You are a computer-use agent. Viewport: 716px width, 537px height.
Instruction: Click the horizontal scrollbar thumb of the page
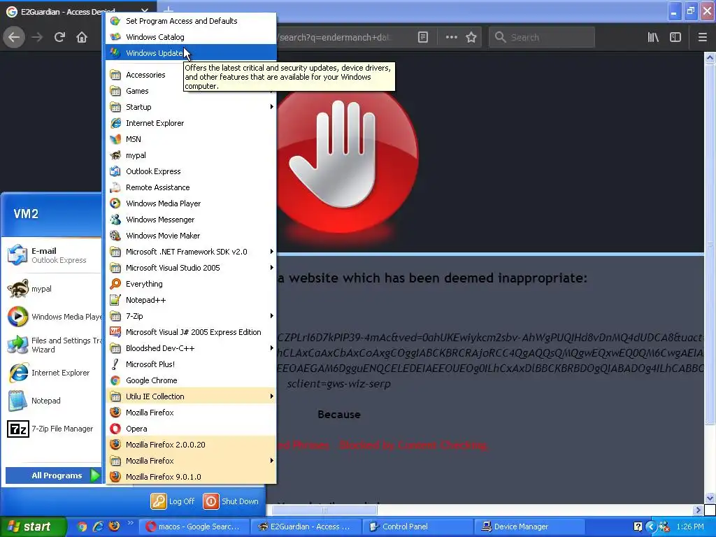point(324,510)
